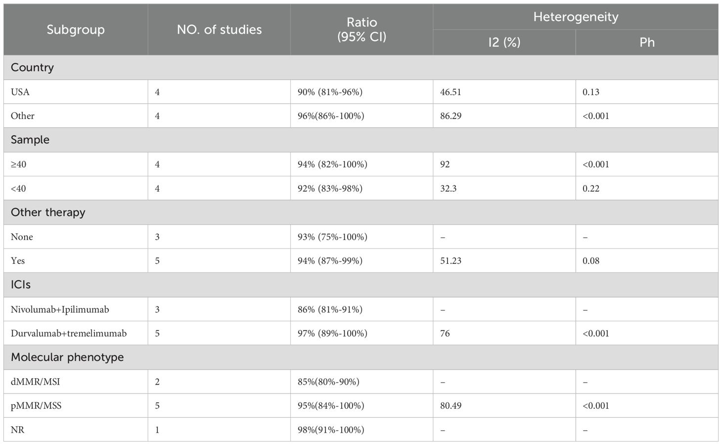Click the Ph column header
Viewport: 722px width, 445px height.
(x=647, y=42)
